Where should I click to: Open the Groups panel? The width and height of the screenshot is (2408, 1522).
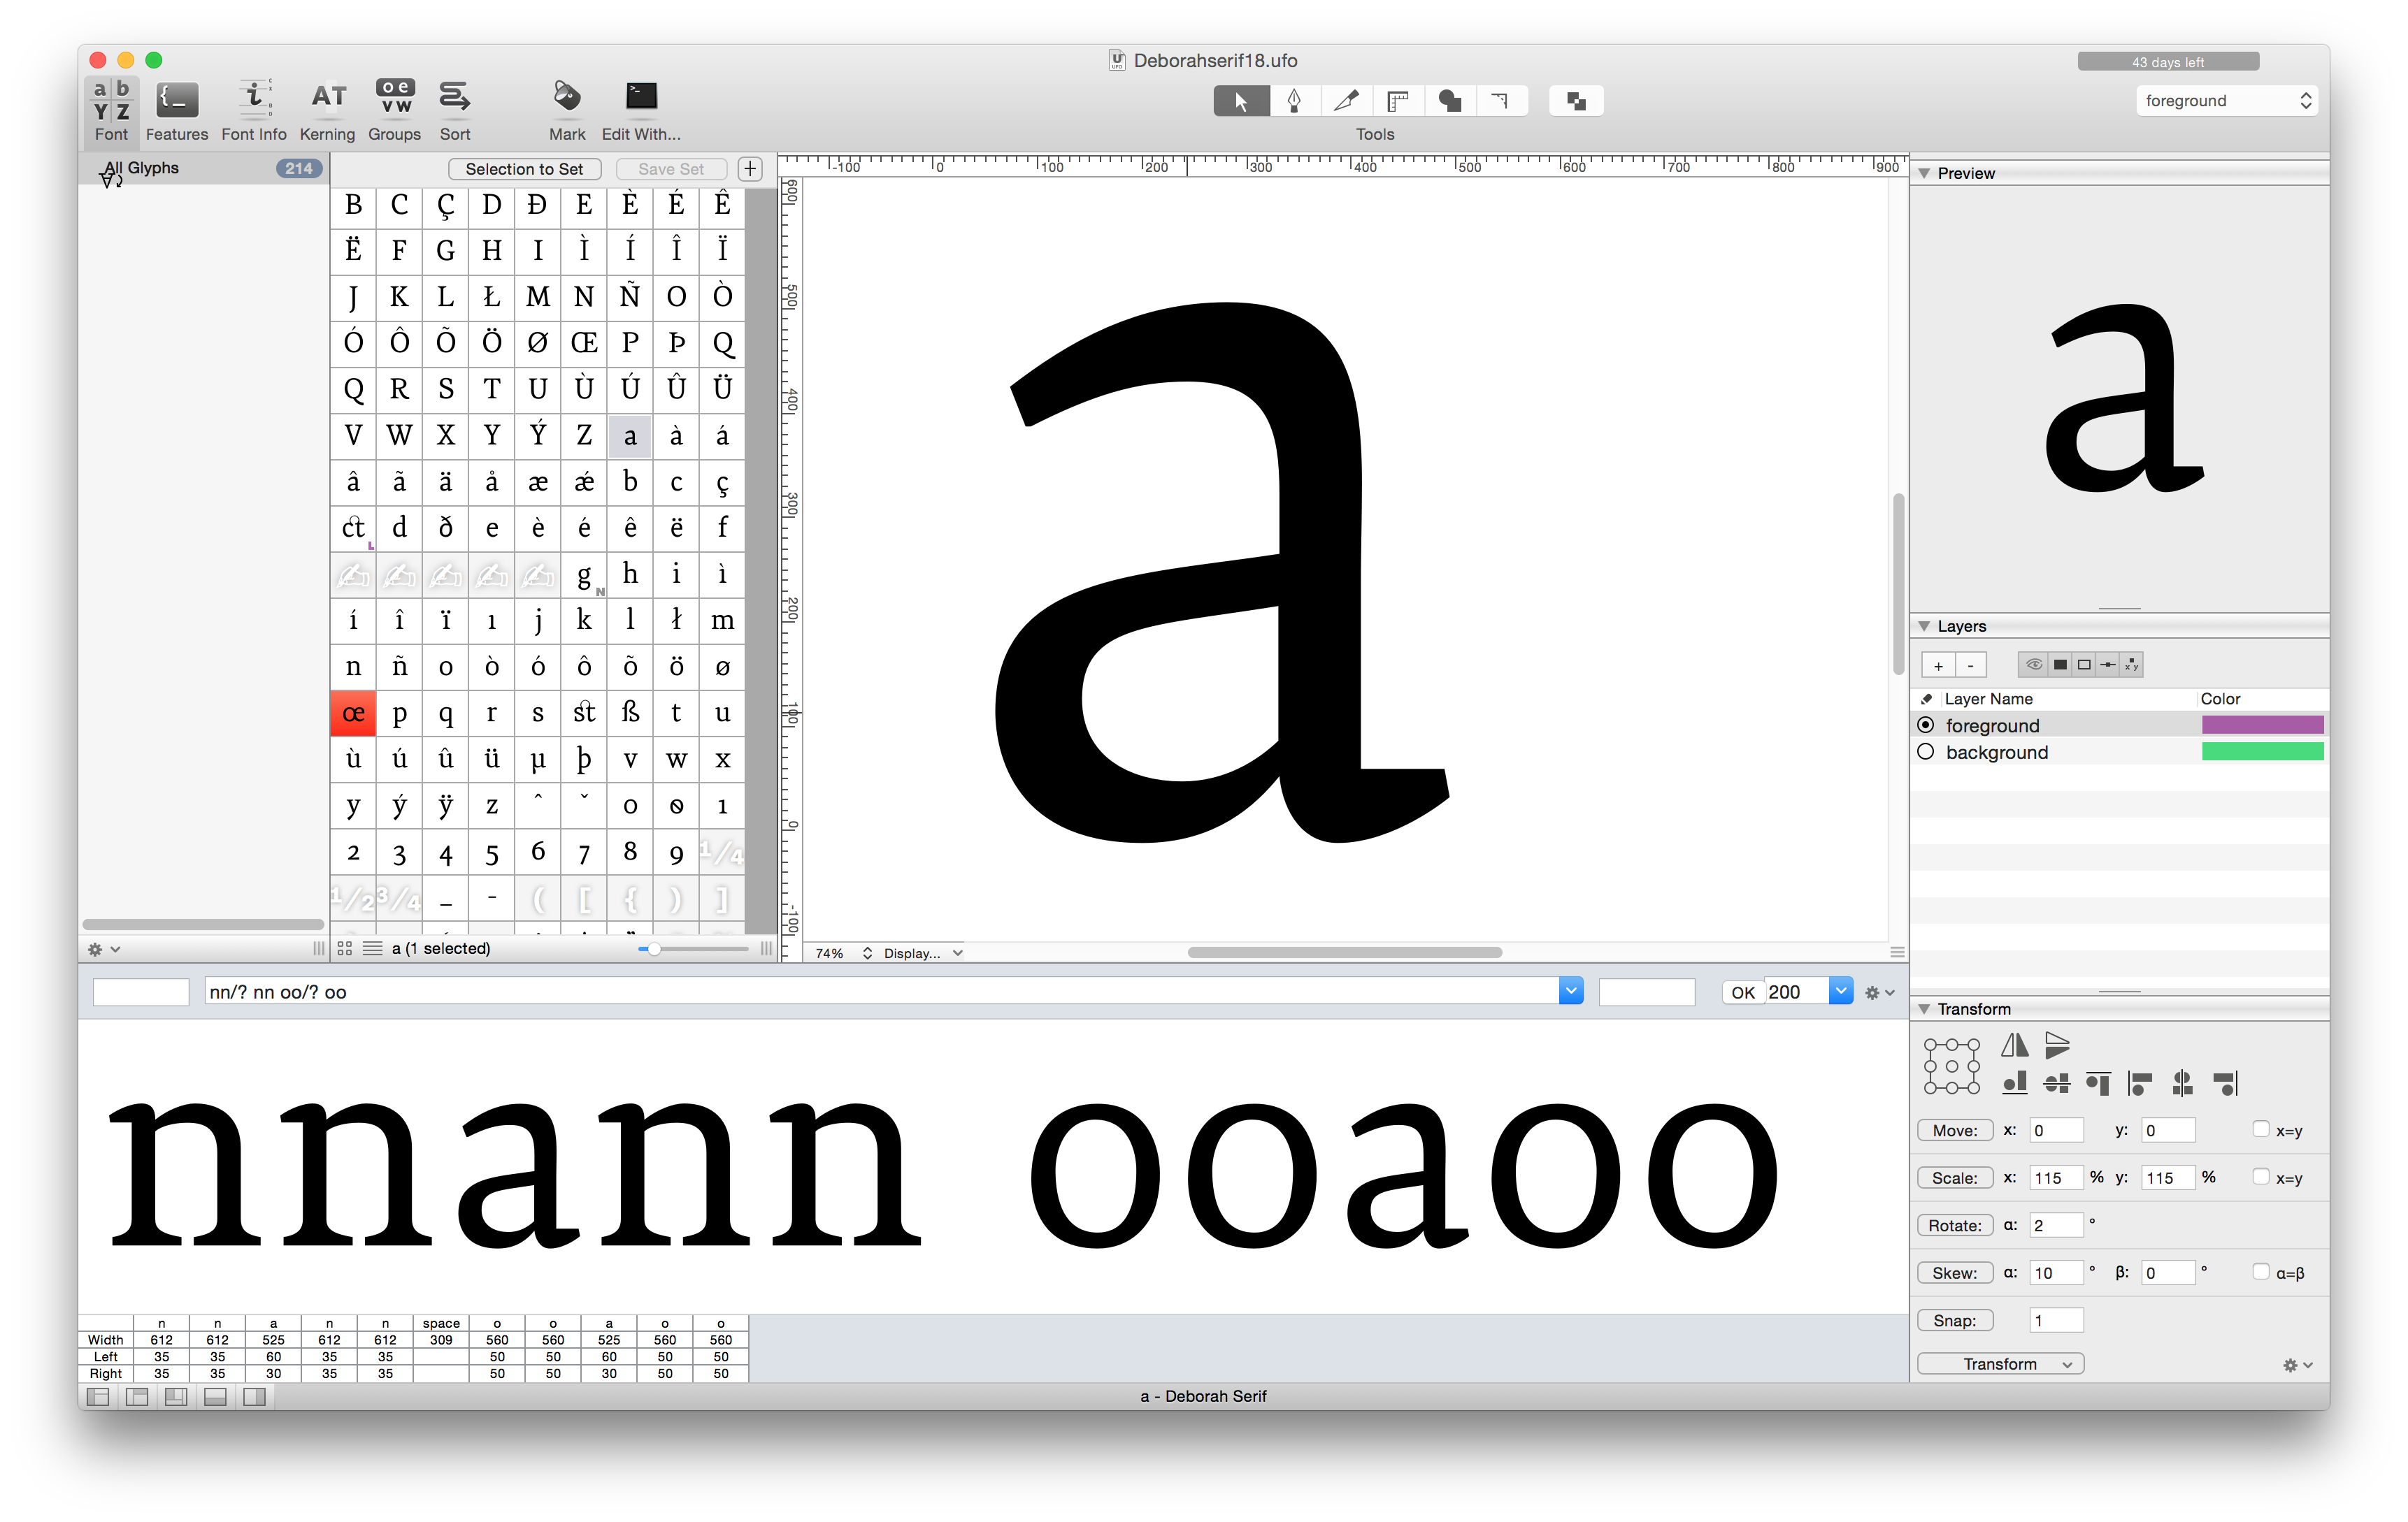click(395, 111)
